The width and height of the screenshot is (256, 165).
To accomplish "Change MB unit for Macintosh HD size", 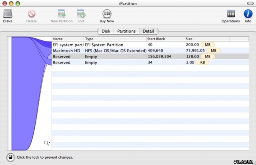I will pyautogui.click(x=213, y=51).
